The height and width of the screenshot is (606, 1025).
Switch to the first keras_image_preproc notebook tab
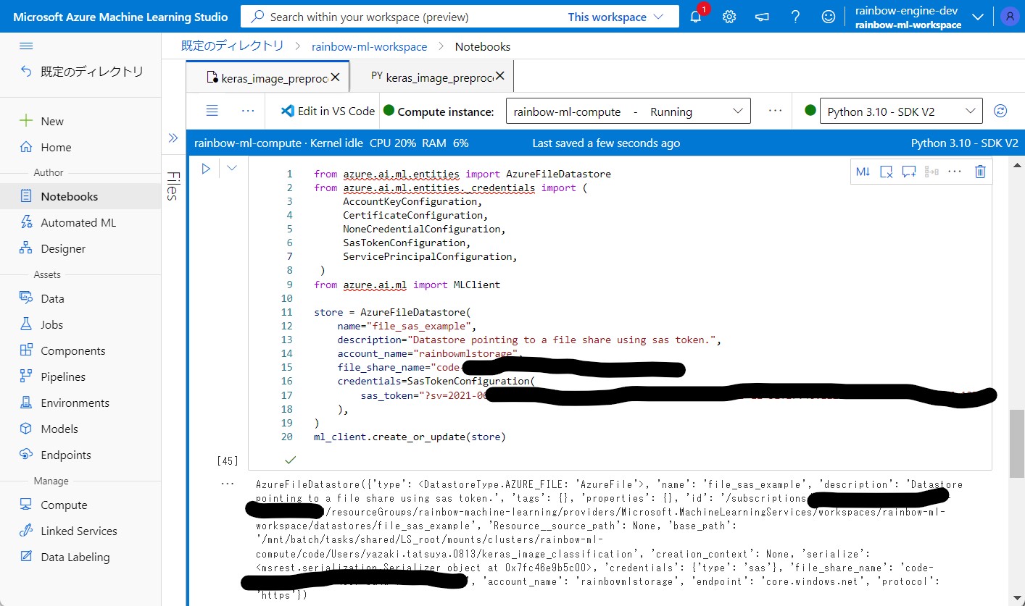coord(267,77)
